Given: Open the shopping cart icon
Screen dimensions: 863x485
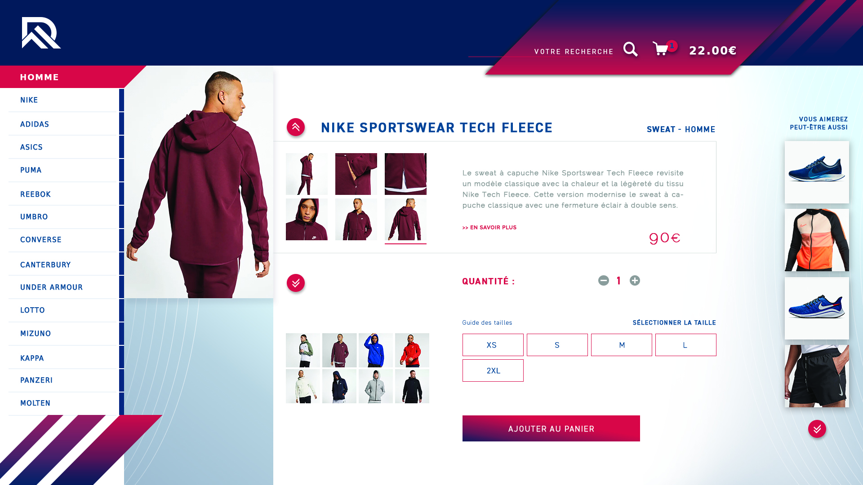Looking at the screenshot, I should coord(660,48).
